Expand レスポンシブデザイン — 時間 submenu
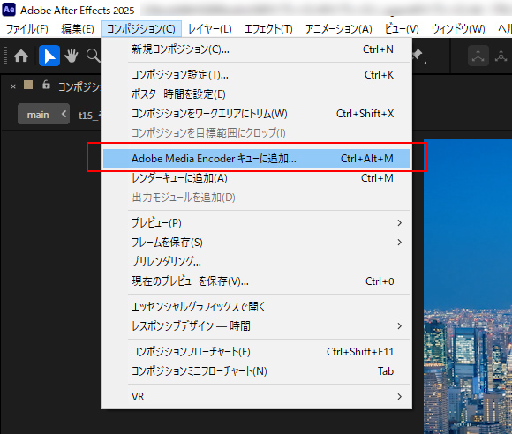Image resolution: width=512 pixels, height=434 pixels. click(256, 326)
